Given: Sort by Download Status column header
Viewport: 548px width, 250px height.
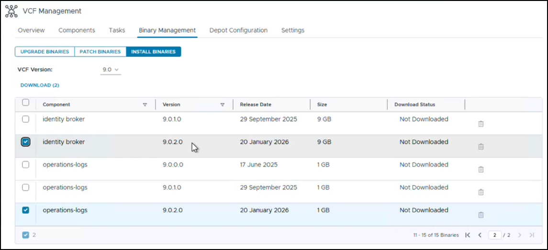Looking at the screenshot, I should pos(415,104).
